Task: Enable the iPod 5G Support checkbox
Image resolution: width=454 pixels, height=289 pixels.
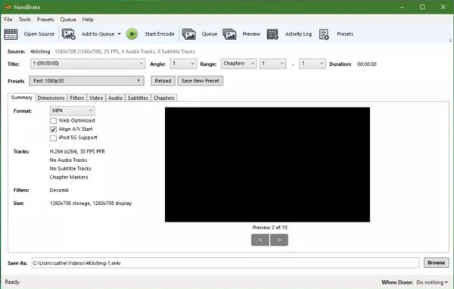Action: click(53, 138)
